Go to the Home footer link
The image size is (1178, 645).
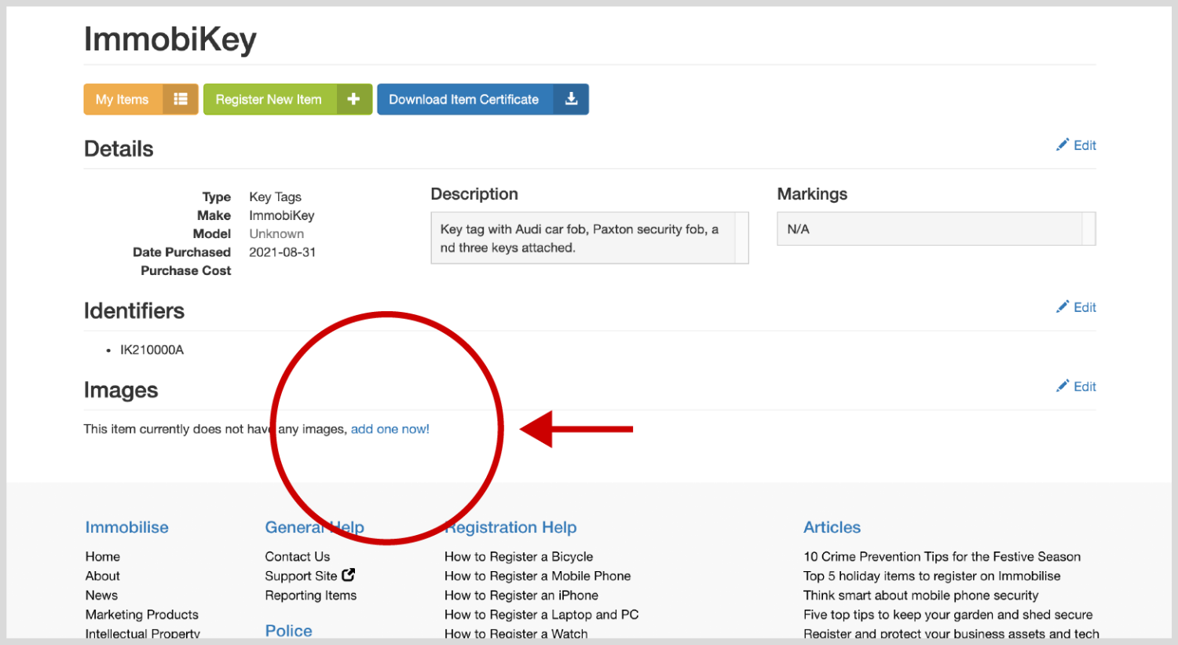pyautogui.click(x=103, y=556)
